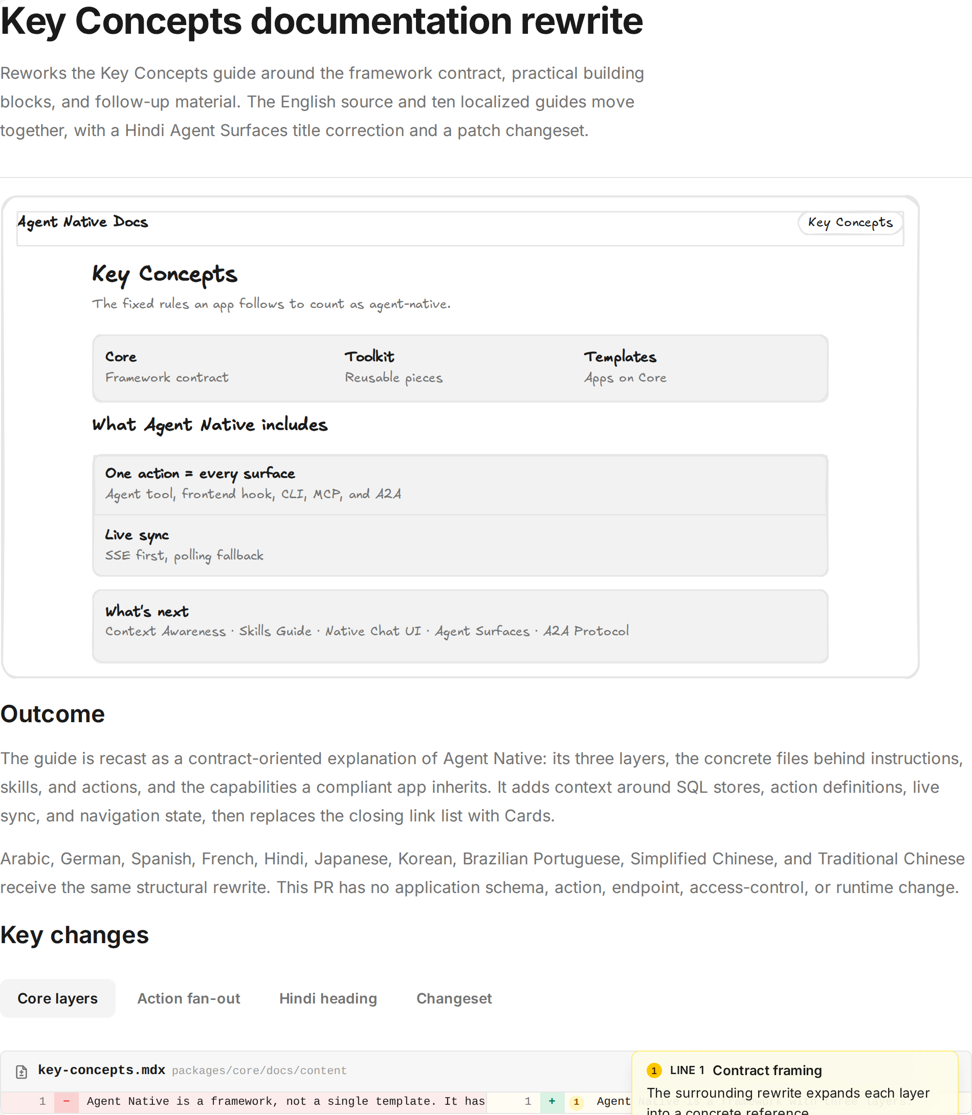Screen dimensions: 972x1115
Task: Click the Key changes heading
Action: [74, 935]
